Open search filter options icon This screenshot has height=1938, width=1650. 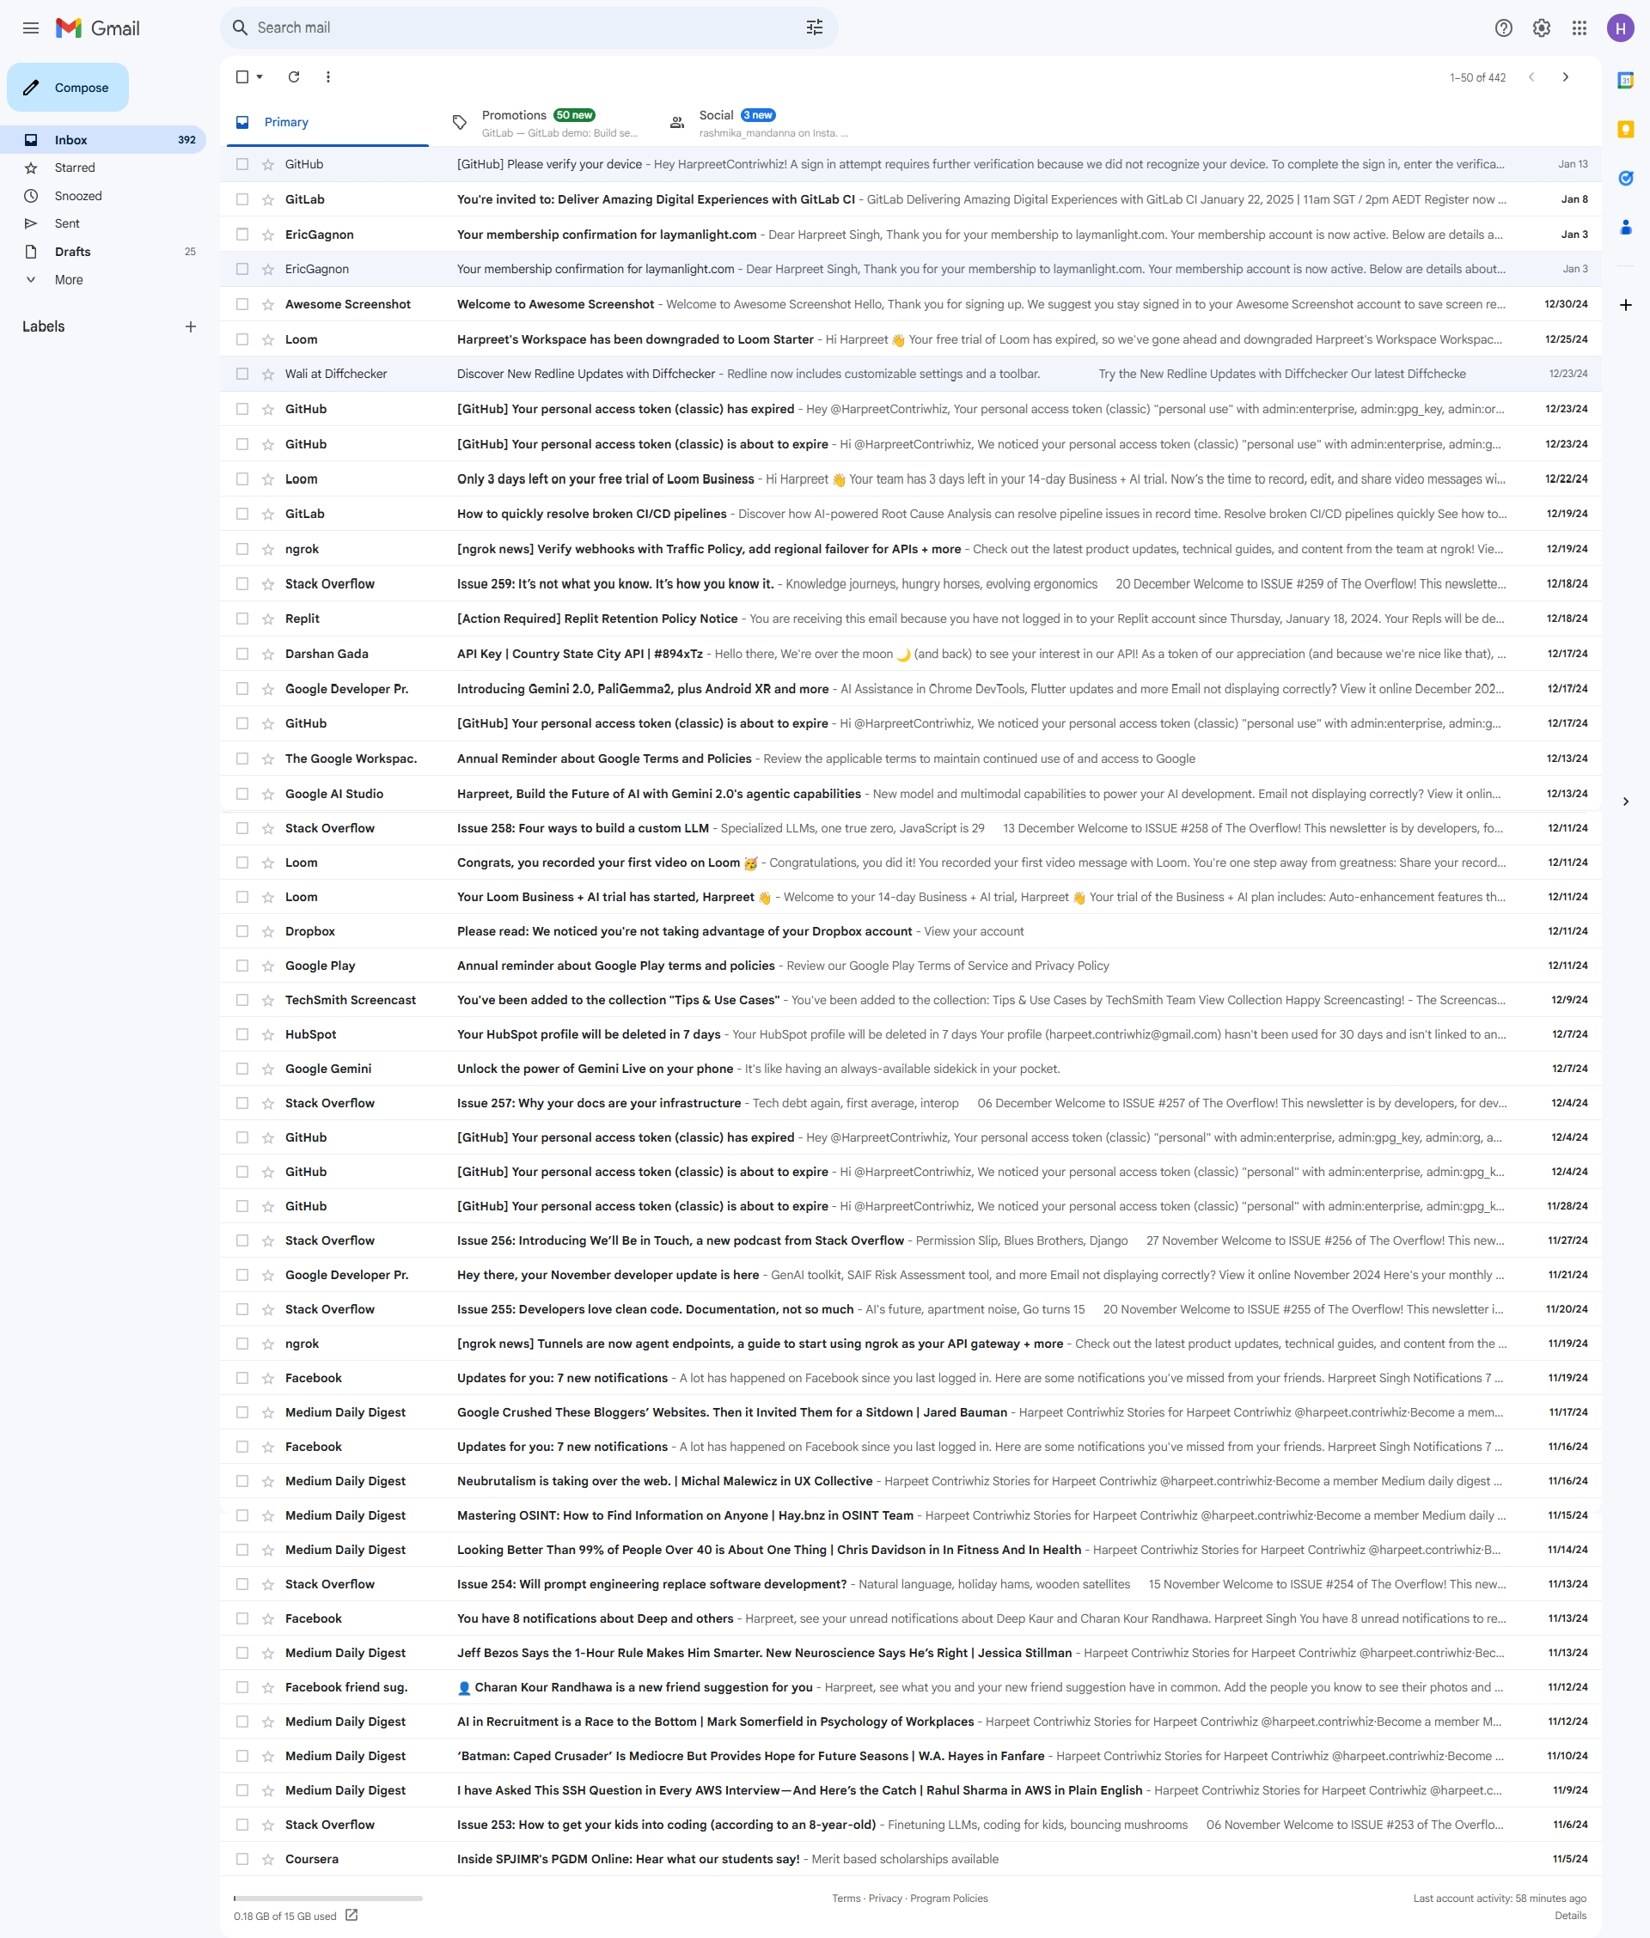pyautogui.click(x=814, y=28)
